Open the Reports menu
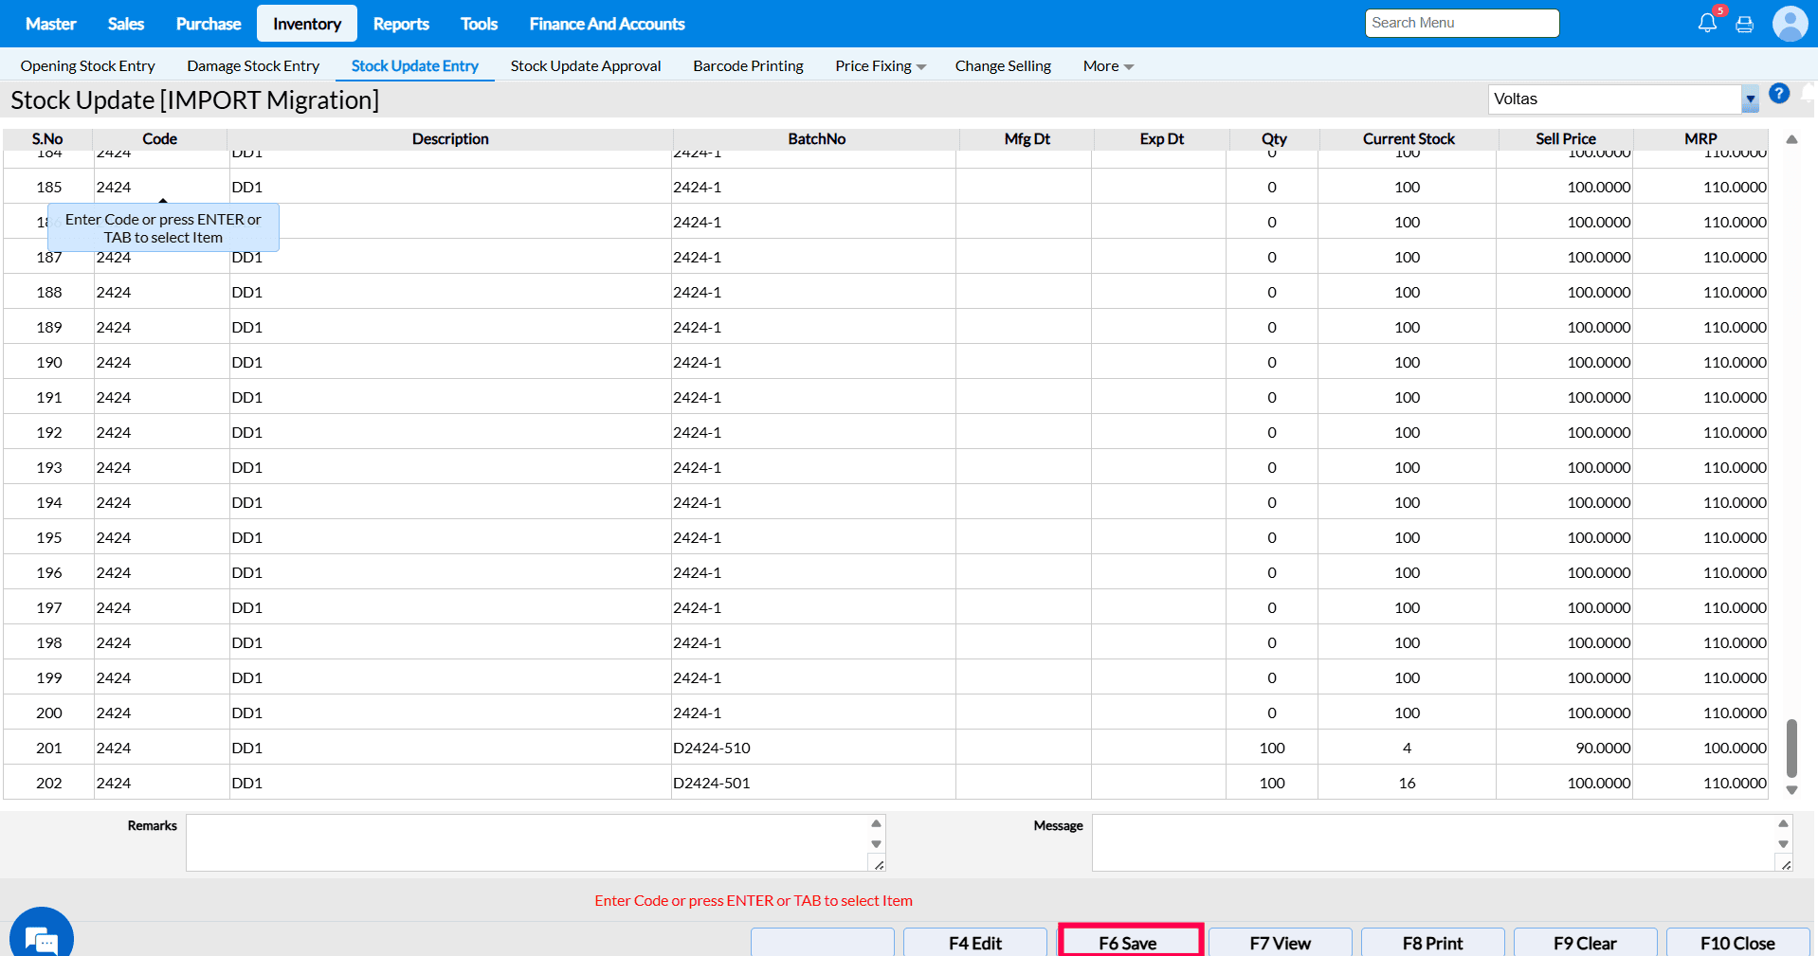1818x956 pixels. [400, 24]
